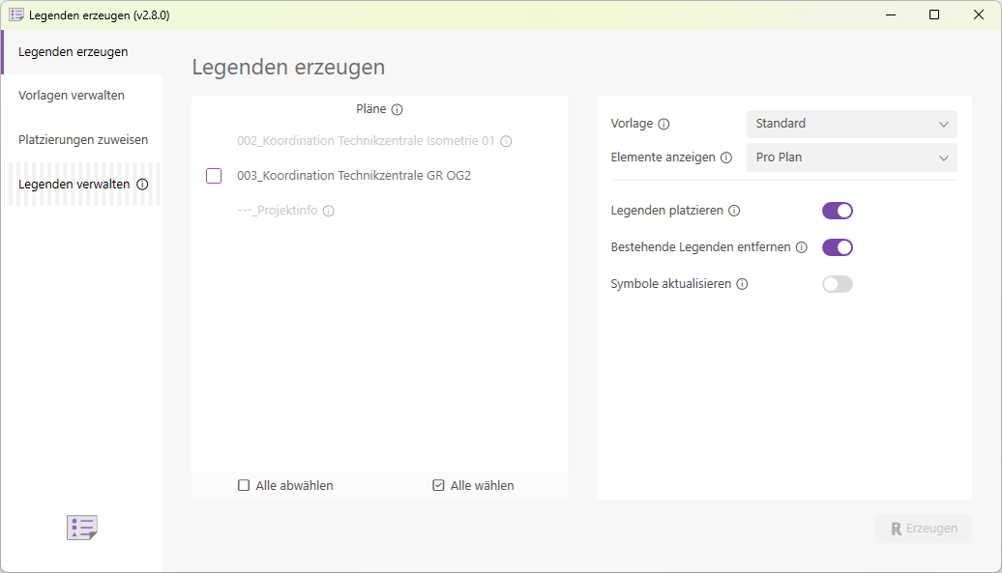Open info for Symbole aktualisieren setting
1002x573 pixels.
(741, 283)
